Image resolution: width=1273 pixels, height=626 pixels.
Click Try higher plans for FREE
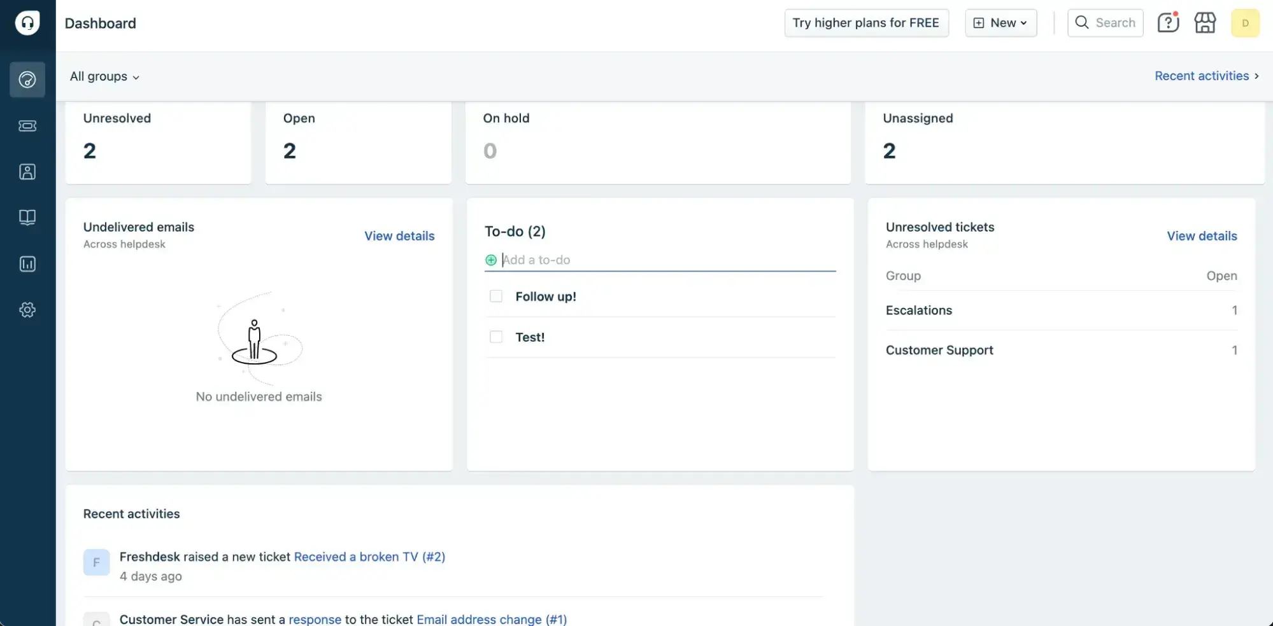pyautogui.click(x=866, y=22)
